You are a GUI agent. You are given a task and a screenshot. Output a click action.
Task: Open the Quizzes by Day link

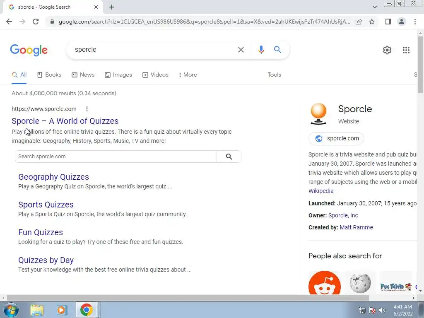pos(46,260)
